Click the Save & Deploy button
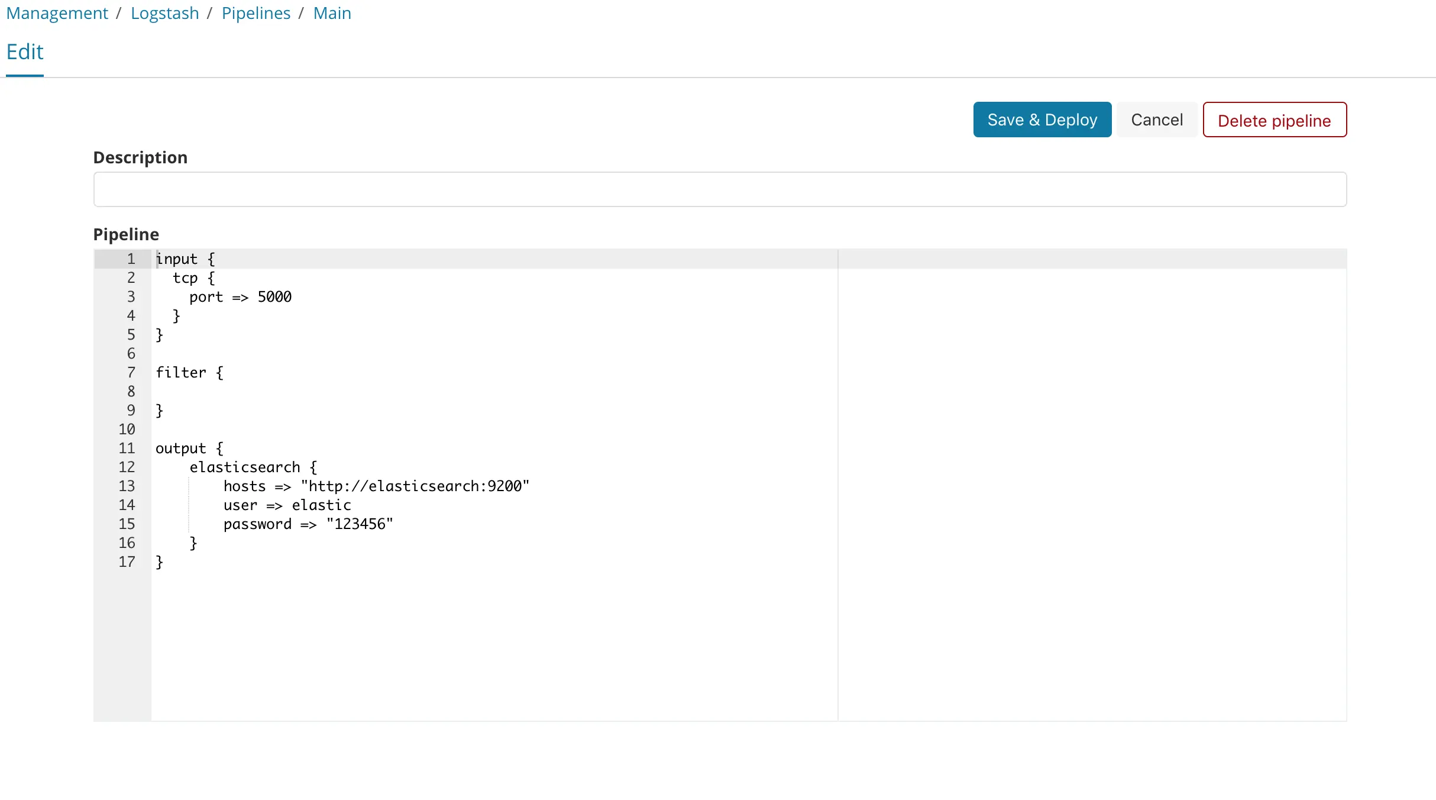1436x800 pixels. tap(1042, 119)
